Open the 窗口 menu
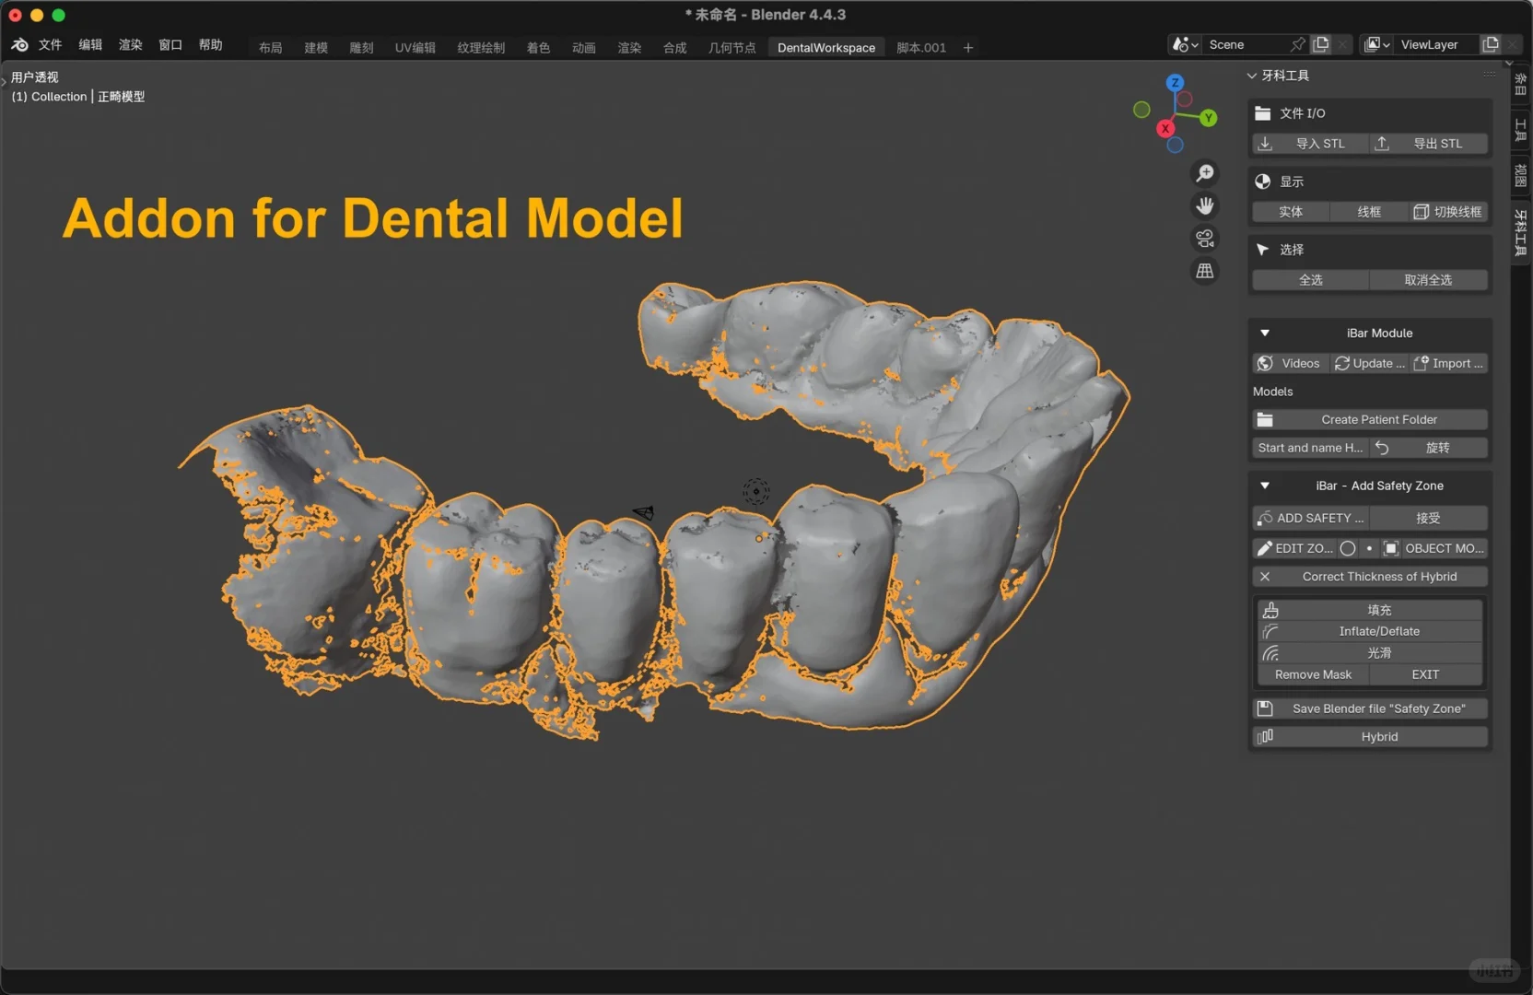 (170, 44)
